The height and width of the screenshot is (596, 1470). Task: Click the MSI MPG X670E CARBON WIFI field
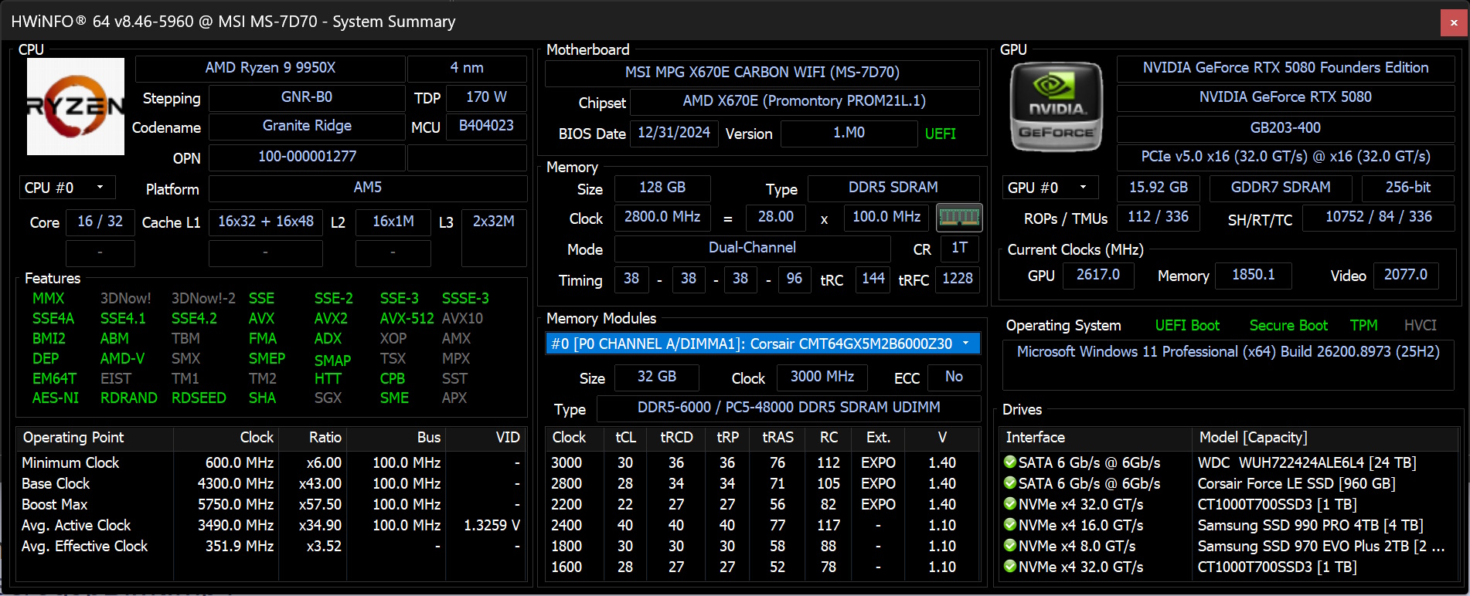pyautogui.click(x=762, y=73)
